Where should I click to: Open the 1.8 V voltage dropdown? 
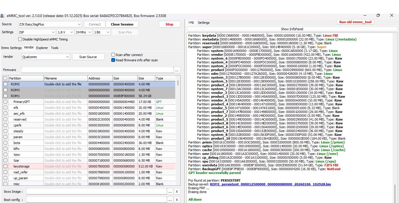click(65, 32)
